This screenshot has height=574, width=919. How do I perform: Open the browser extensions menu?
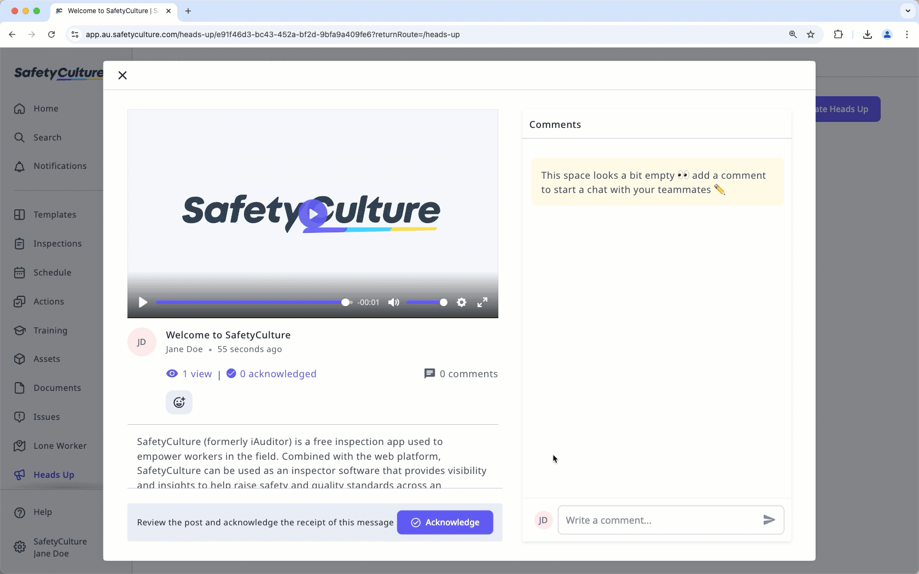point(838,34)
